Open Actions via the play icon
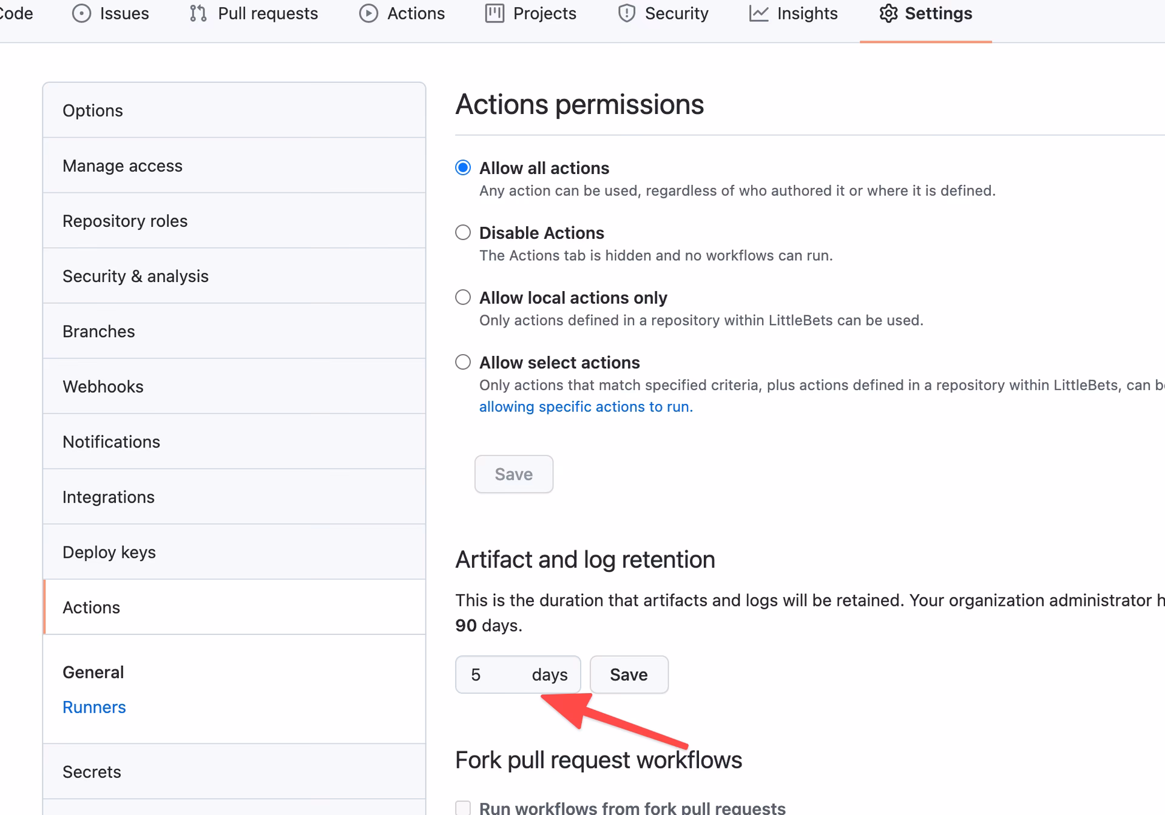The height and width of the screenshot is (815, 1165). click(368, 13)
